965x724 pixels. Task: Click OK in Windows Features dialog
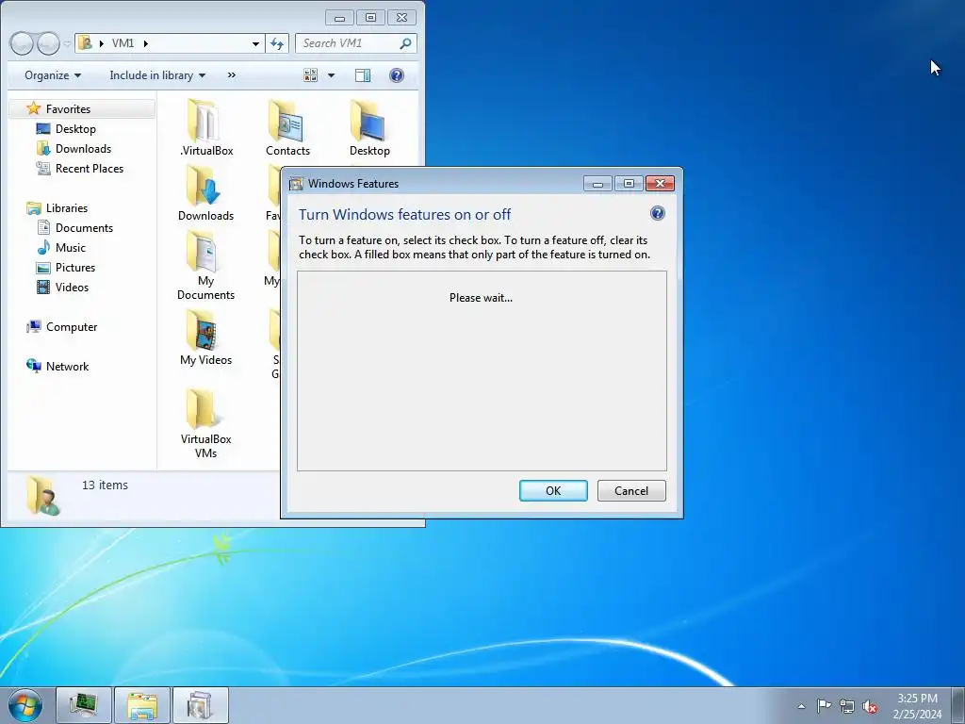[x=553, y=490]
